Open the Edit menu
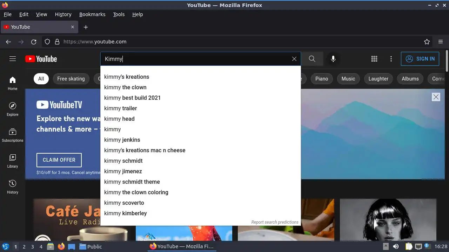 24,14
